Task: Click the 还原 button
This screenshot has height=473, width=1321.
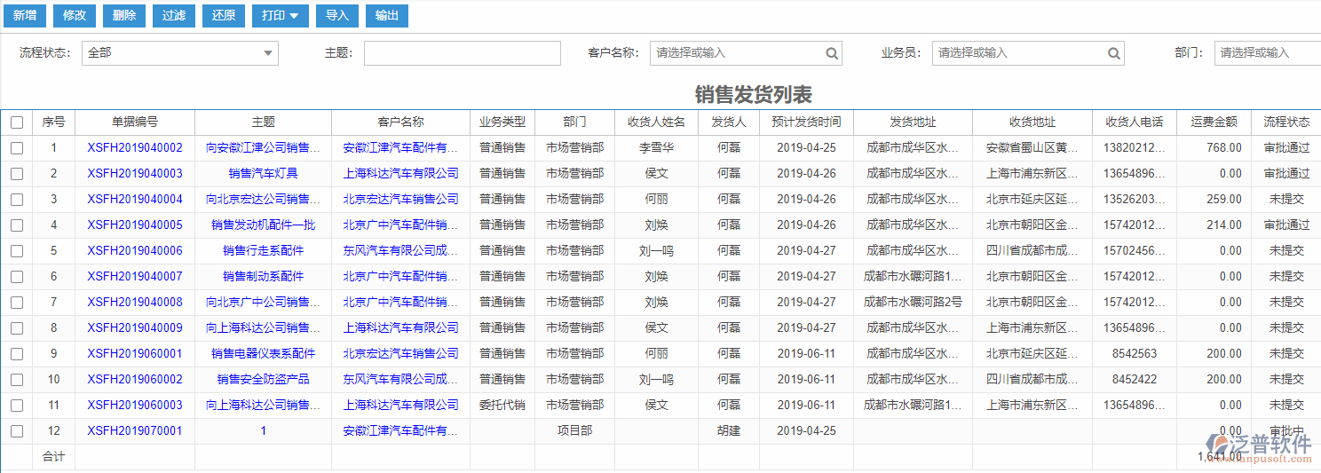Action: 224,15
